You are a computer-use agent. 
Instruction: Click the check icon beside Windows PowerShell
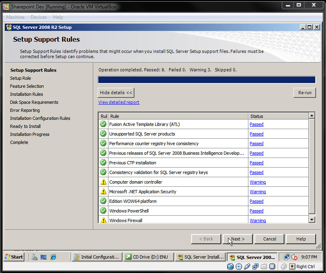[x=103, y=210]
